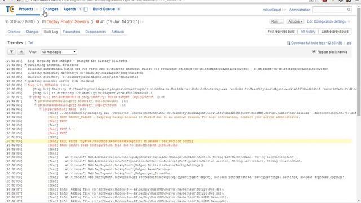Viewport: 361px width, 203px height.
Task: Click the agents status box icon
Action: coord(86,9)
